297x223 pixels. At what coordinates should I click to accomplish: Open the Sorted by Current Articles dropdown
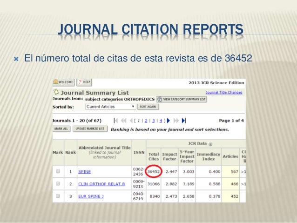tap(110, 107)
